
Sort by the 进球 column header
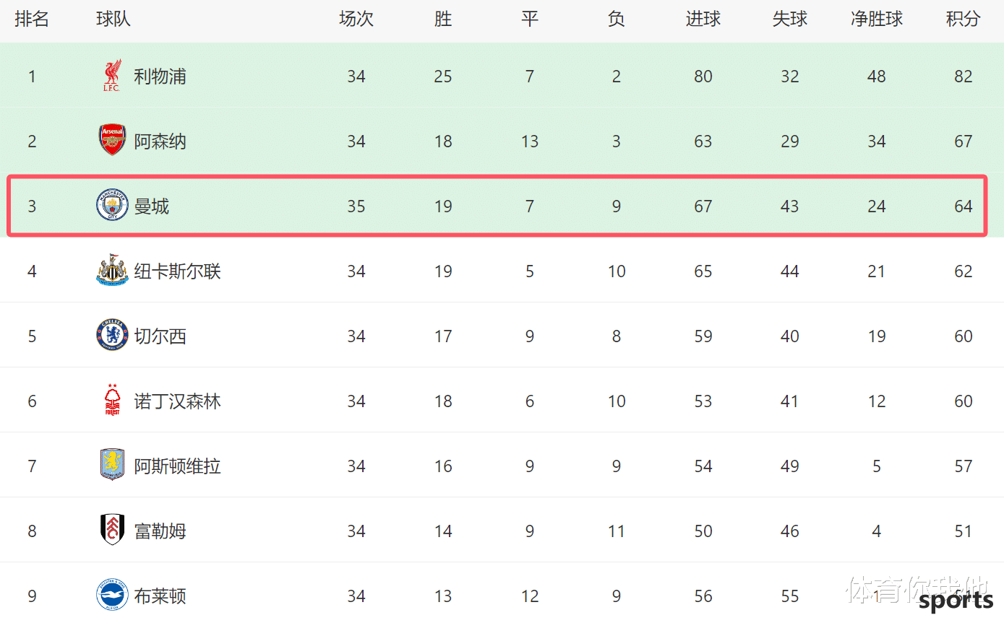tap(703, 19)
